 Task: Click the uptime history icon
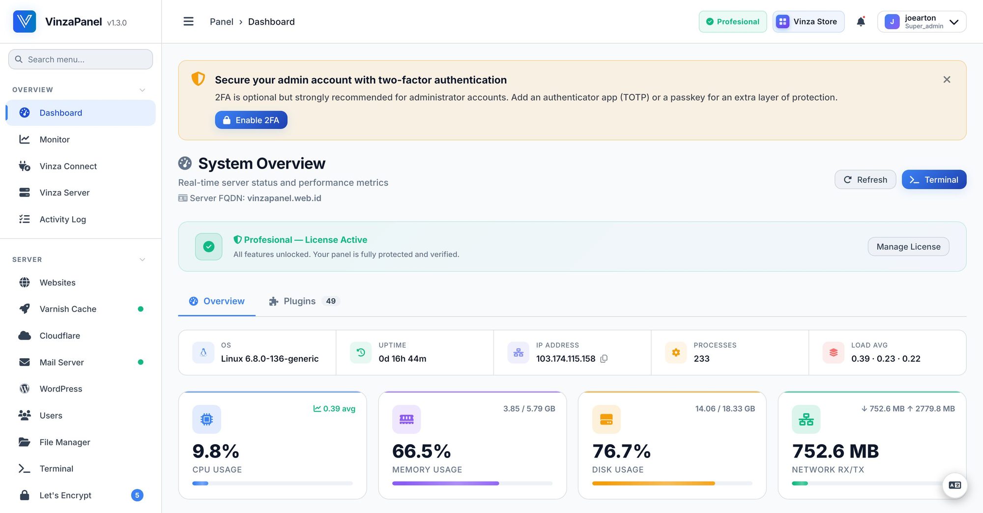tap(361, 352)
